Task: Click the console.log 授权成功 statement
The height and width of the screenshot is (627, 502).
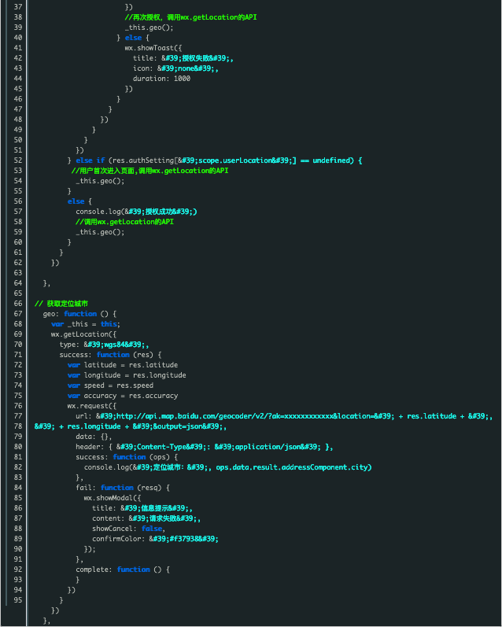Action: click(x=136, y=212)
